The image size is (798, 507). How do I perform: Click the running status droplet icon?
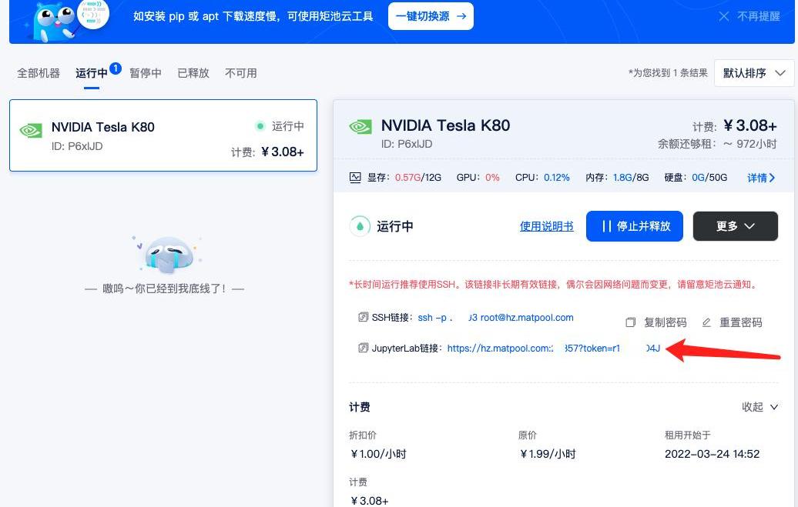click(x=360, y=226)
